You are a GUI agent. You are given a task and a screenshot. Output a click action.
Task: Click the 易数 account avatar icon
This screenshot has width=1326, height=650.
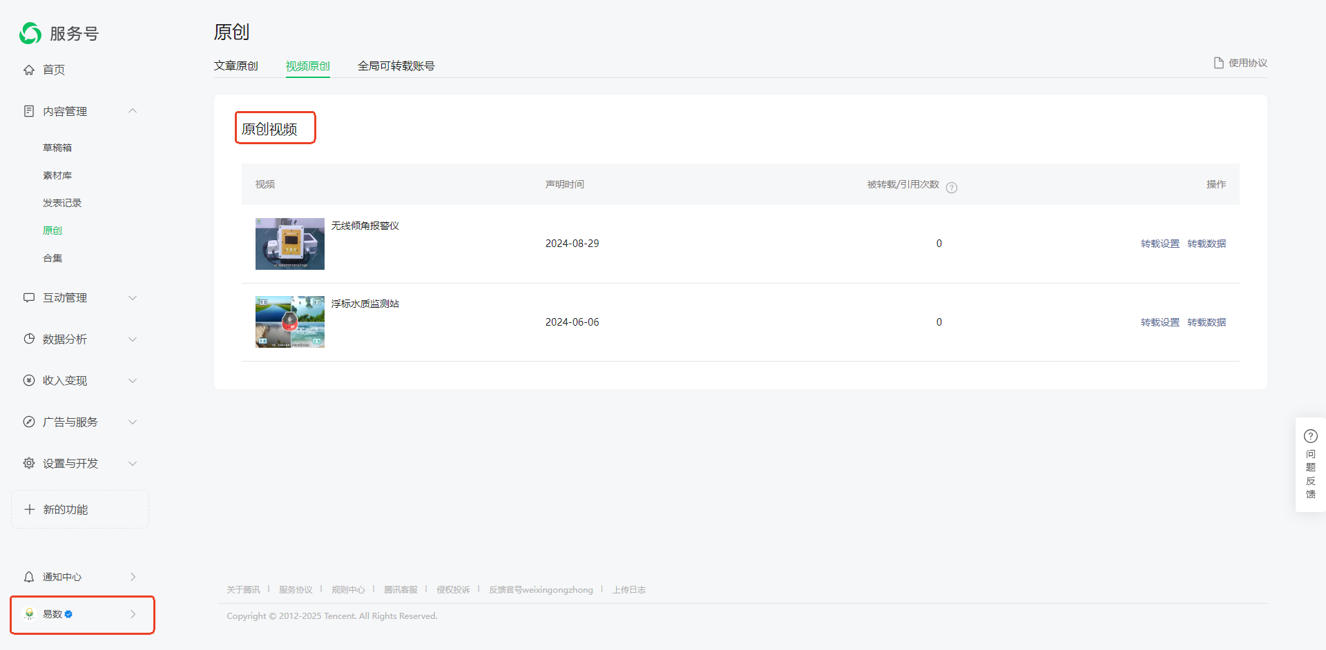pos(29,614)
